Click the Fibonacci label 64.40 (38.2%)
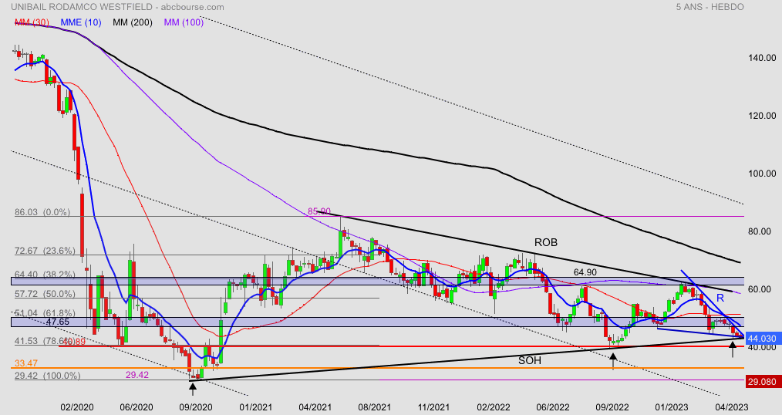The height and width of the screenshot is (415, 782). tap(45, 275)
